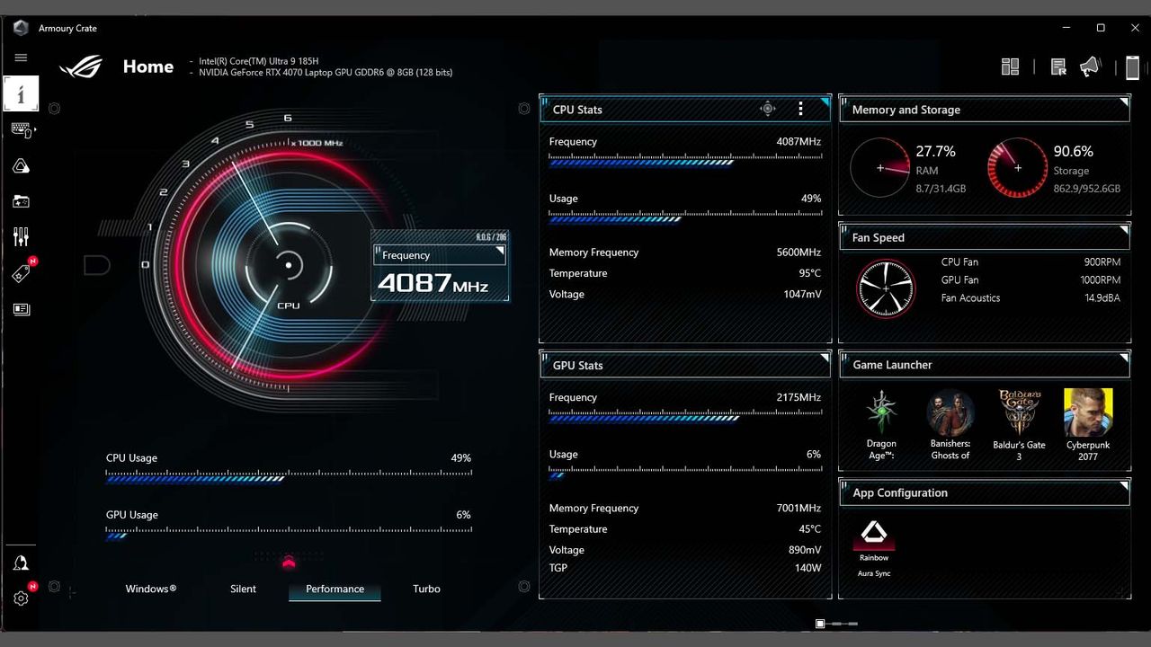
Task: Click the update list icon in header
Action: pyautogui.click(x=1058, y=66)
